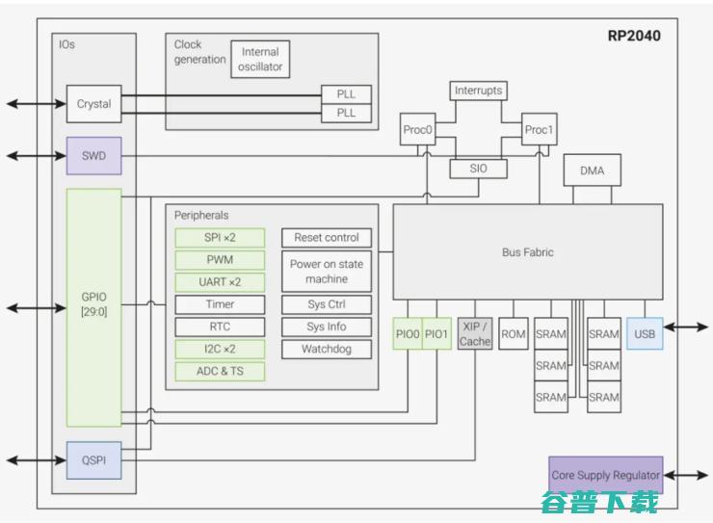Click the Proc0 processor block
Screen dimensions: 713x523
(x=417, y=129)
